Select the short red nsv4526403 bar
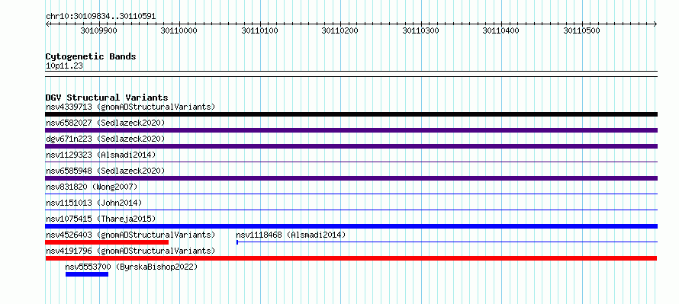 (107, 242)
